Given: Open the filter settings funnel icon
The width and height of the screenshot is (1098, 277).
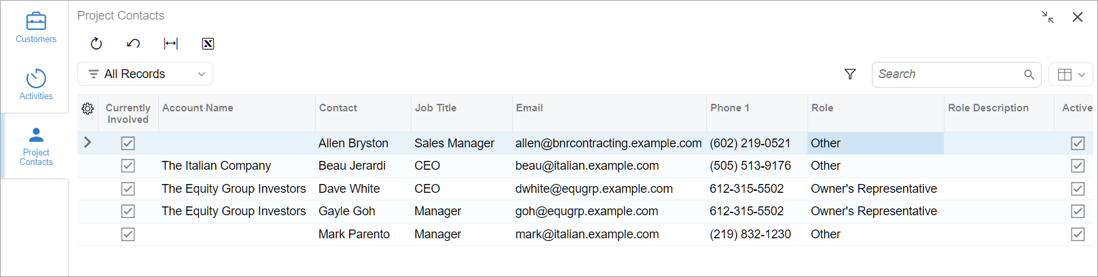Looking at the screenshot, I should point(849,74).
